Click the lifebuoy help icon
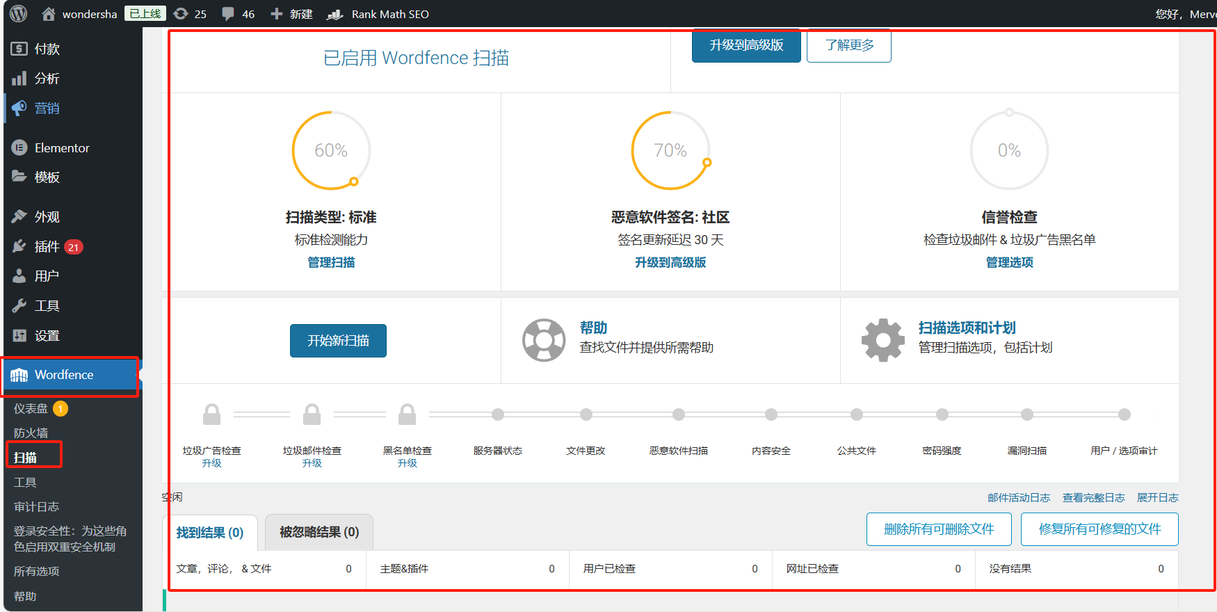 tap(544, 340)
